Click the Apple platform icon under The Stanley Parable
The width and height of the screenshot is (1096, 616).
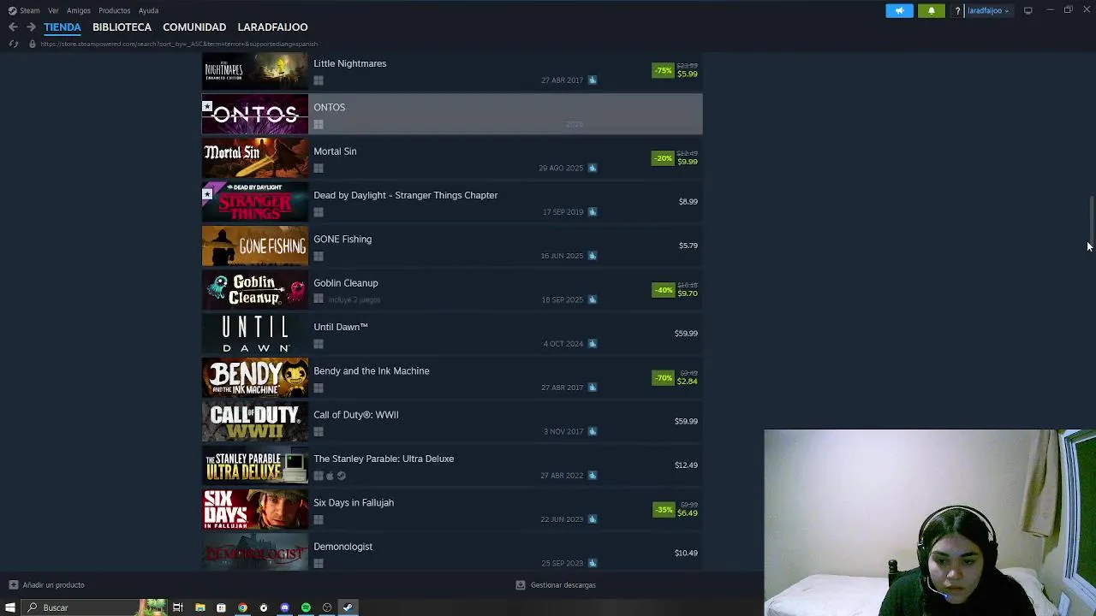330,476
